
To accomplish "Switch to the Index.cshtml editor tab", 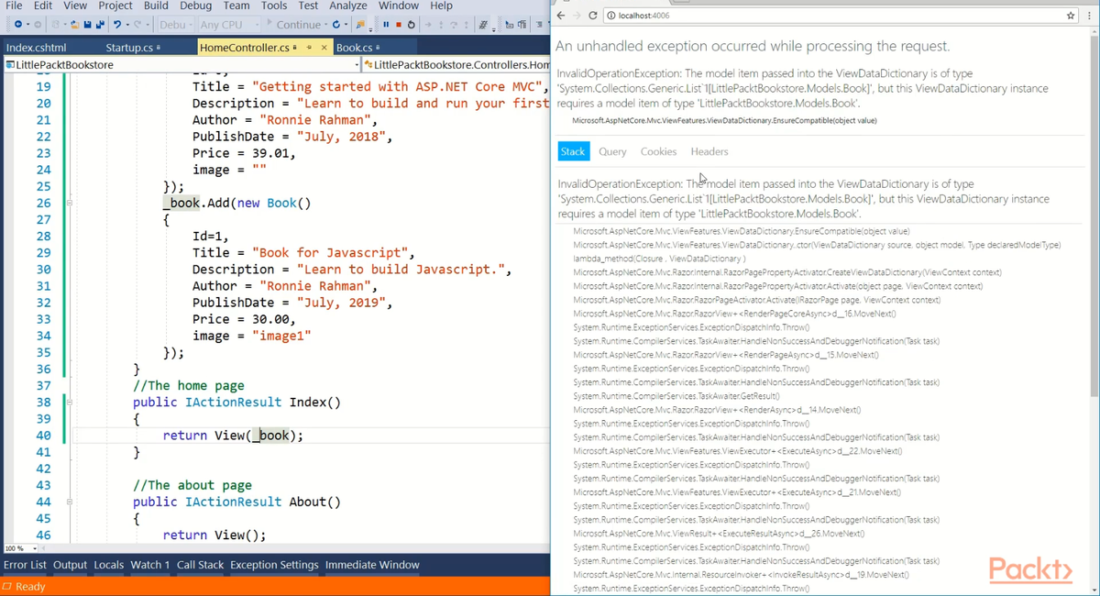I will [x=36, y=48].
